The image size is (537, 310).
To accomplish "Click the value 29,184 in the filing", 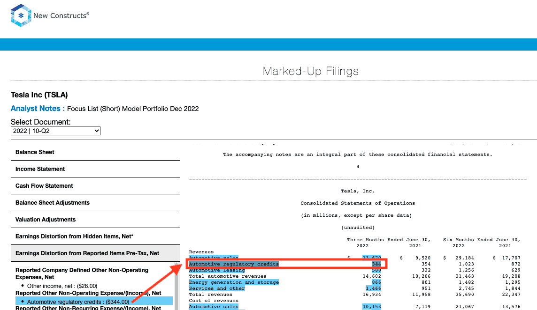I will coord(465,258).
